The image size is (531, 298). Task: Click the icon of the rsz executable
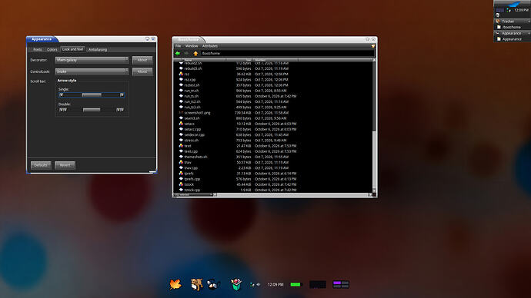pyautogui.click(x=181, y=74)
